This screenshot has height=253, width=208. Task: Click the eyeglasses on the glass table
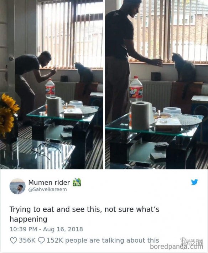click(46, 150)
